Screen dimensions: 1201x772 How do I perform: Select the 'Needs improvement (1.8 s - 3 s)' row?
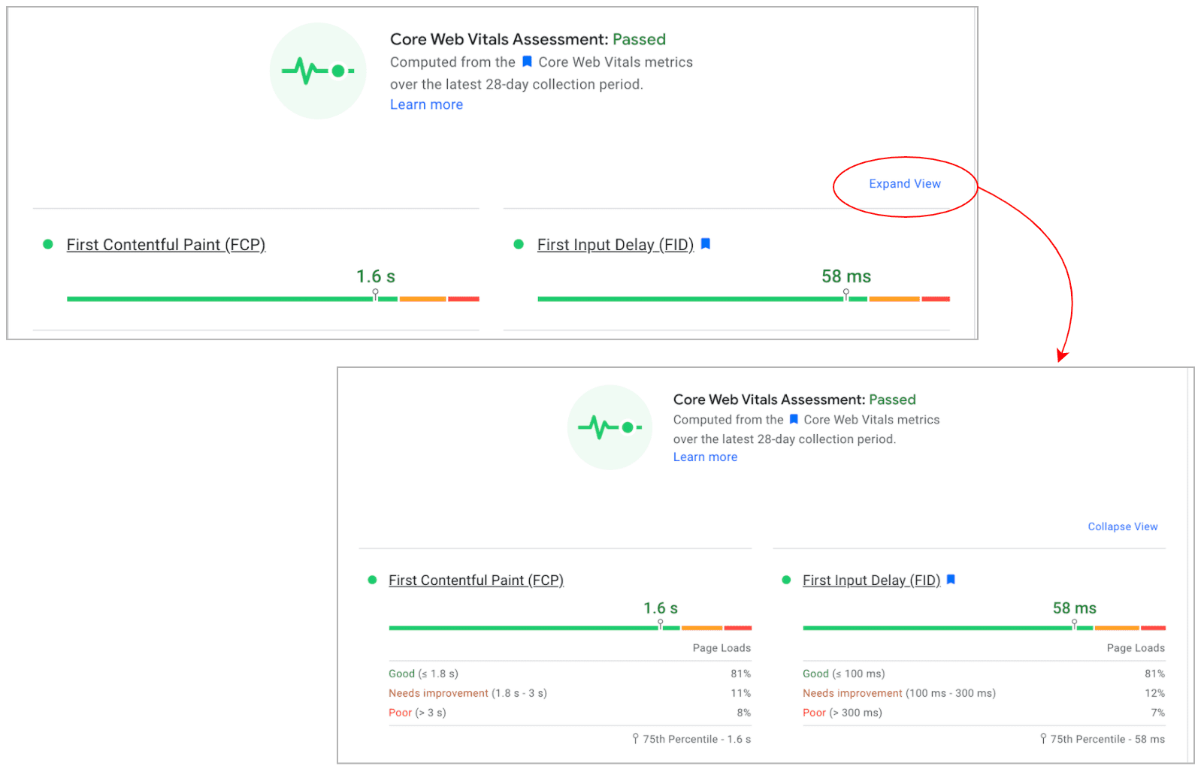(467, 693)
